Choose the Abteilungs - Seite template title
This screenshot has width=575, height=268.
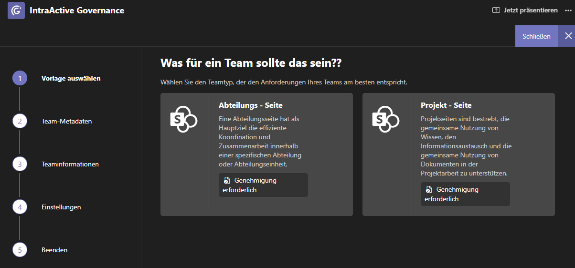click(251, 105)
